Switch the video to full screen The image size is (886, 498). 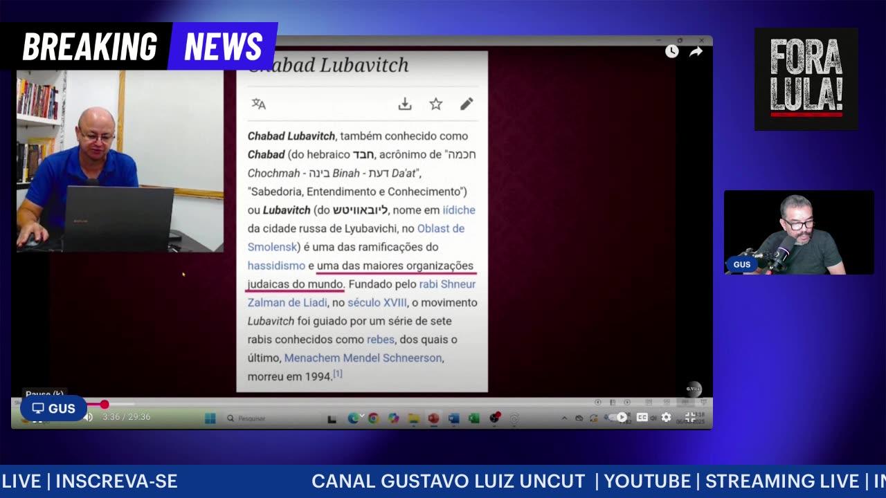pos(690,417)
